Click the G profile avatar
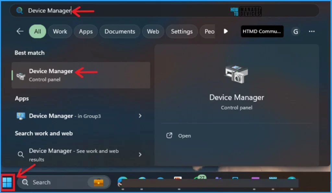 pyautogui.click(x=296, y=31)
